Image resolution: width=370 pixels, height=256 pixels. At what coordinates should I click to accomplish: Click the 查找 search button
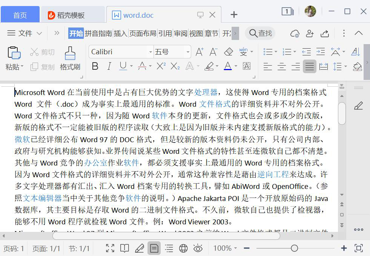[x=261, y=33]
